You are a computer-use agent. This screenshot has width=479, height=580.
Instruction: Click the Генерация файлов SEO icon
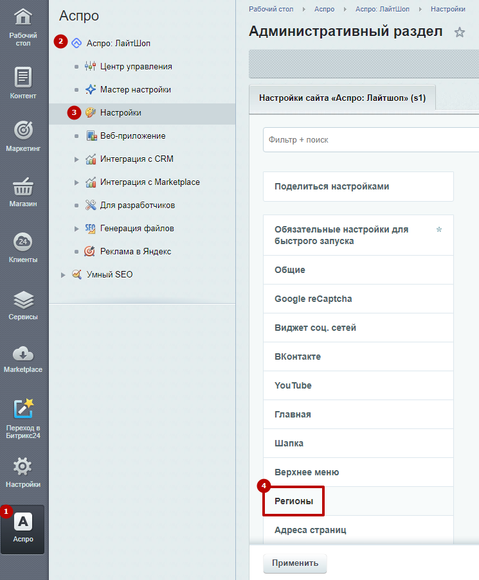tap(90, 228)
